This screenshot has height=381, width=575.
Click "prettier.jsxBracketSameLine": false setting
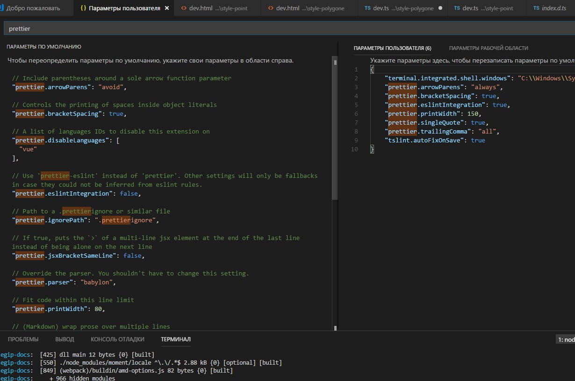pyautogui.click(x=79, y=256)
